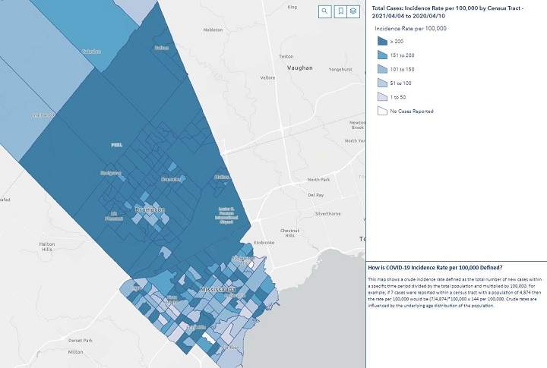The image size is (547, 368).
Task: Click the Milton map label
Action: coord(75,352)
